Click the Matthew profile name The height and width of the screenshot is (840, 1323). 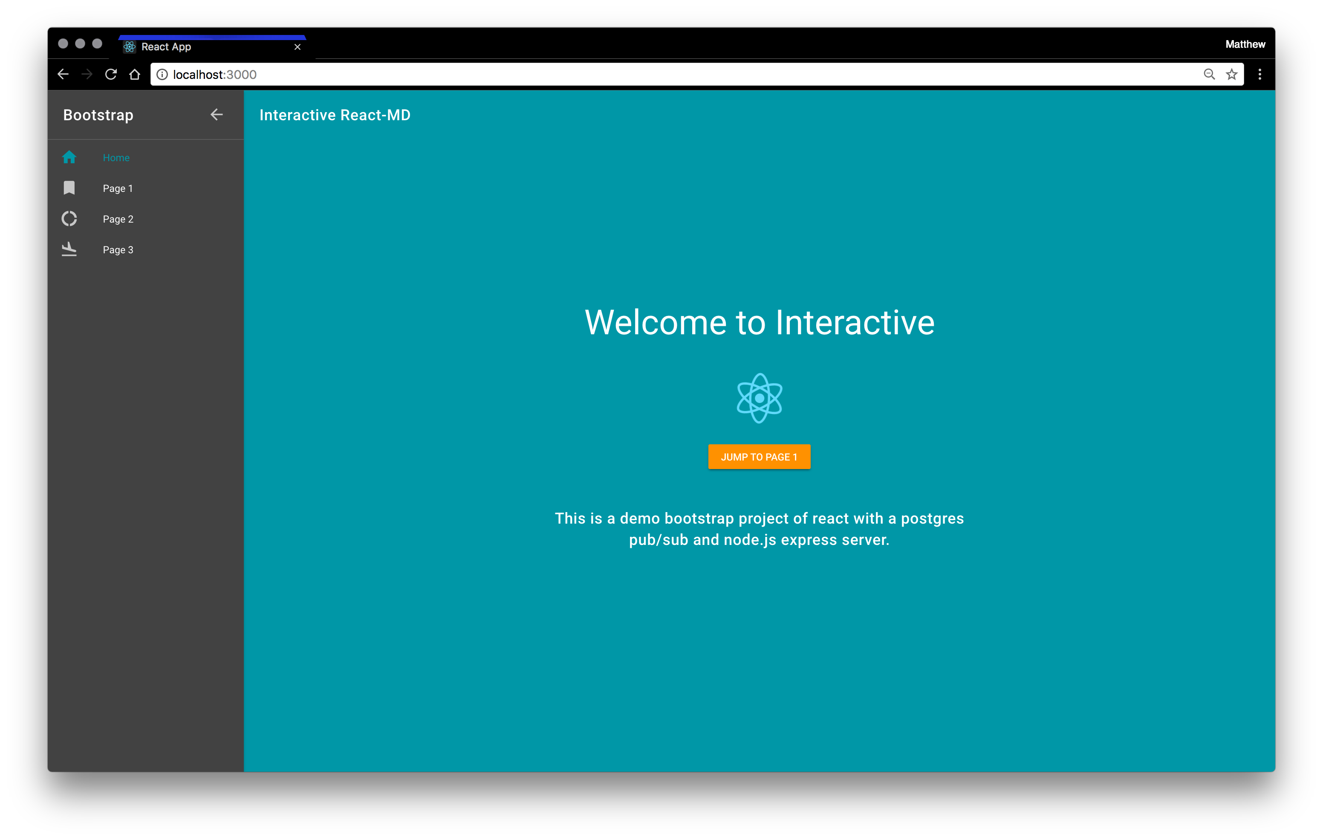[x=1245, y=44]
